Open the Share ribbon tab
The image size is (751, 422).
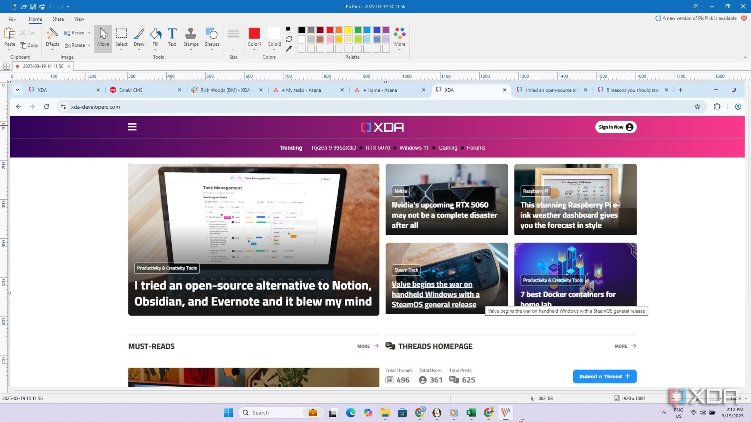click(58, 19)
